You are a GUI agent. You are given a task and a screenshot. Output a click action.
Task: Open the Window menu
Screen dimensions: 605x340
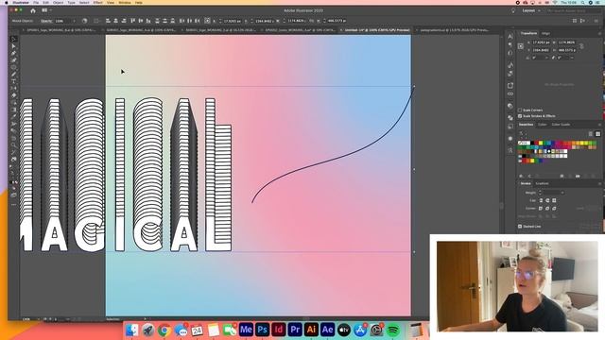pyautogui.click(x=125, y=2)
